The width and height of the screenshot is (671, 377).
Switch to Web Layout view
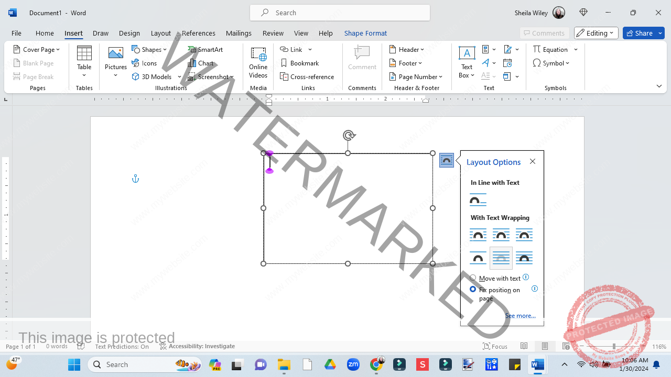click(566, 346)
